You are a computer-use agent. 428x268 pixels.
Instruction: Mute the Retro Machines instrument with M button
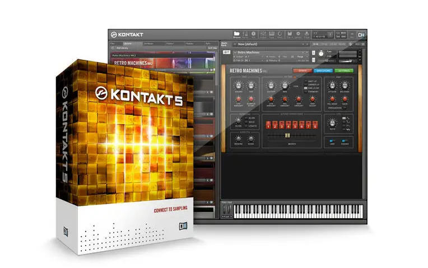[x=314, y=60]
